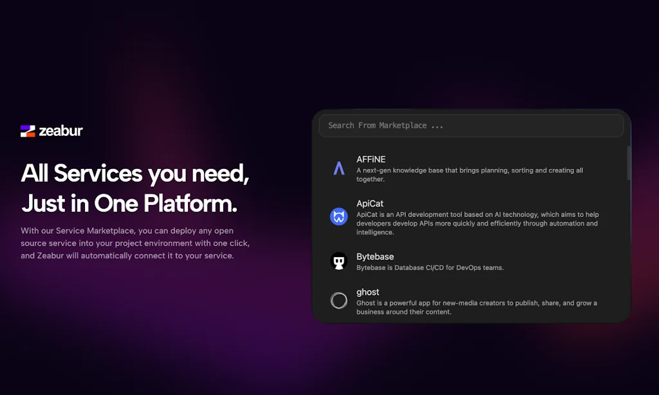
Task: Click the Ghost powerful app description
Action: [x=477, y=307]
